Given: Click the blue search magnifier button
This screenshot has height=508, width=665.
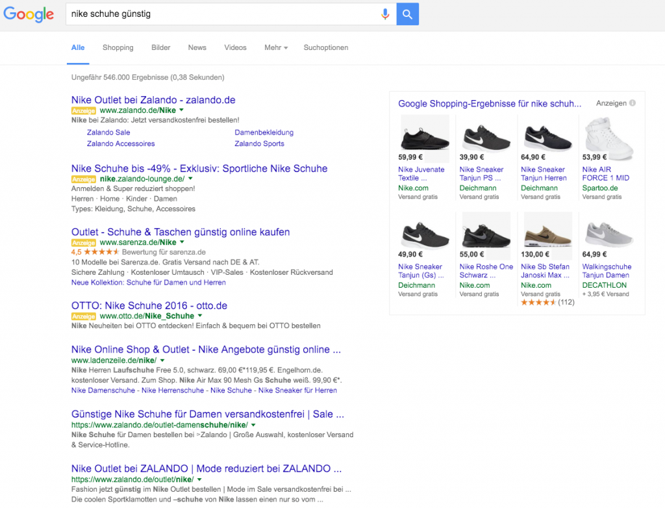Looking at the screenshot, I should point(408,14).
